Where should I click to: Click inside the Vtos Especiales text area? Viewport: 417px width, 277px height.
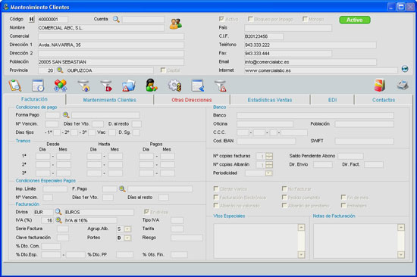256,241
